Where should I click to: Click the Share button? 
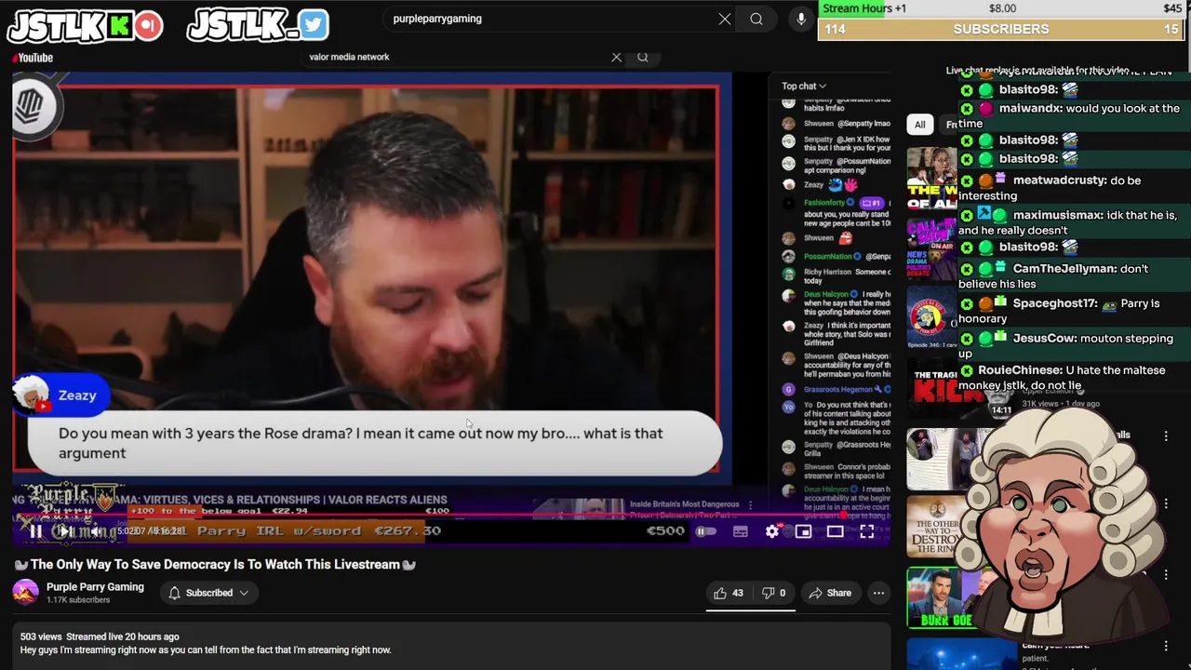click(x=830, y=593)
